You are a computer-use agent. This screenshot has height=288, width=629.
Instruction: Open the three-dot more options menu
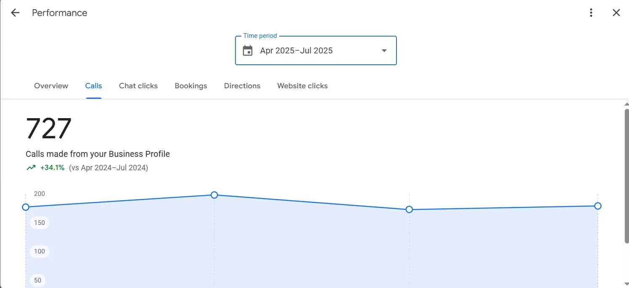click(x=591, y=13)
